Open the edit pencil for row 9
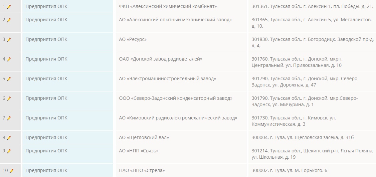 click(x=9, y=151)
